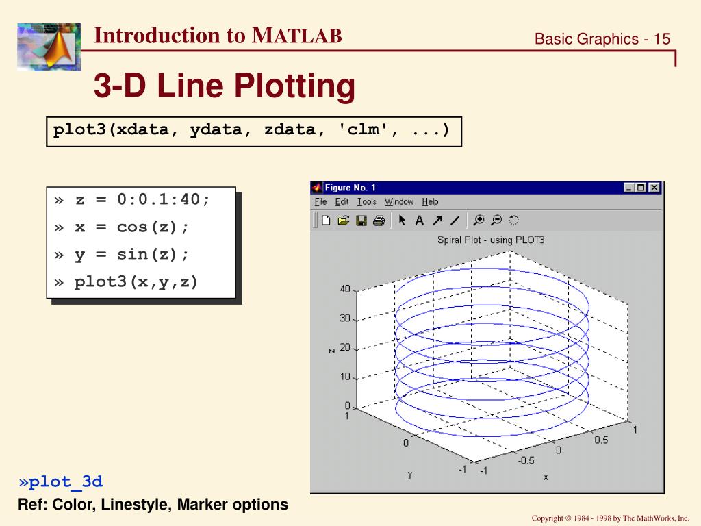Click the x-axis tick label 0.5
Image resolution: width=701 pixels, height=526 pixels.
pos(601,440)
